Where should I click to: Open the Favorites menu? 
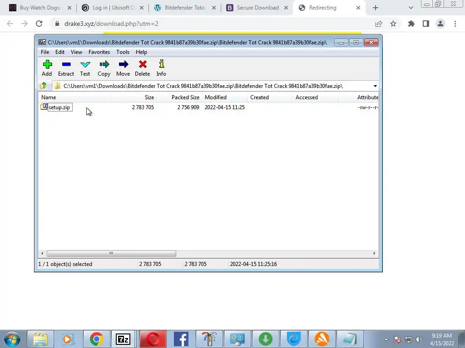(x=99, y=52)
